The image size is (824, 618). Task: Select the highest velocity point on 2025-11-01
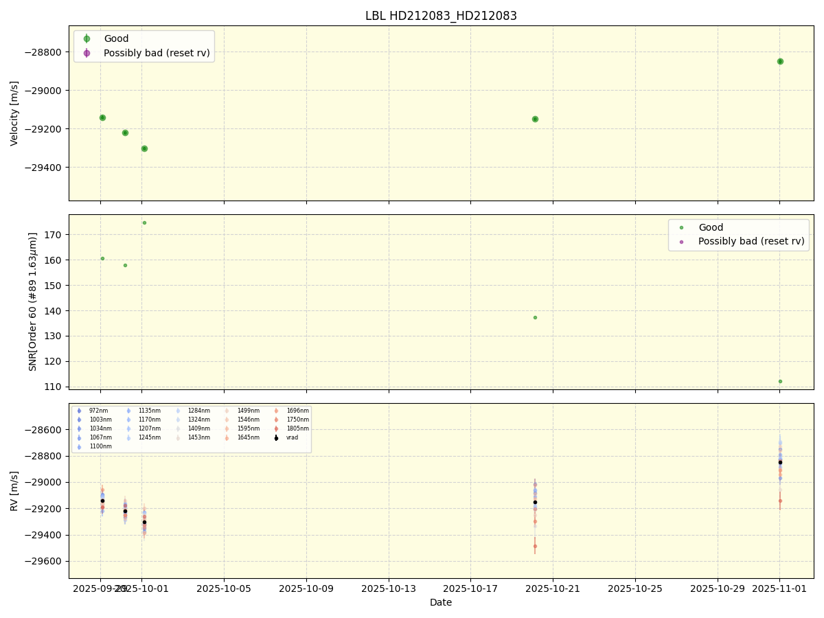coord(780,61)
